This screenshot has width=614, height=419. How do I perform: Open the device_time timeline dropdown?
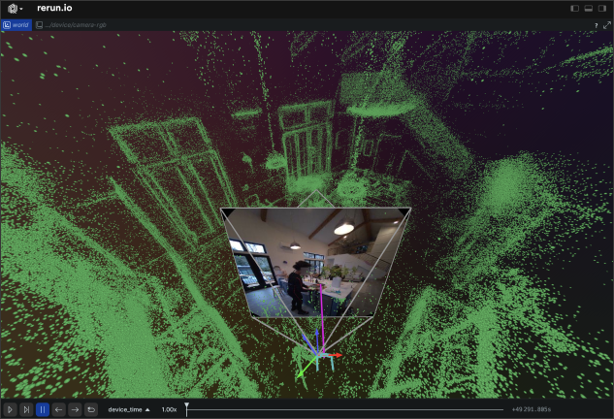click(129, 409)
